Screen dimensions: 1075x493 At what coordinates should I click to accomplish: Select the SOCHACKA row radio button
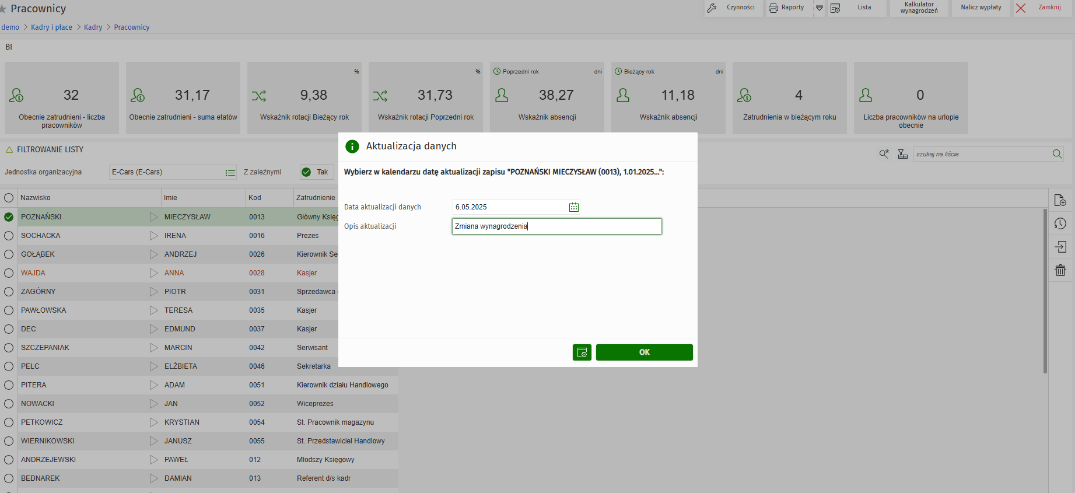[9, 236]
